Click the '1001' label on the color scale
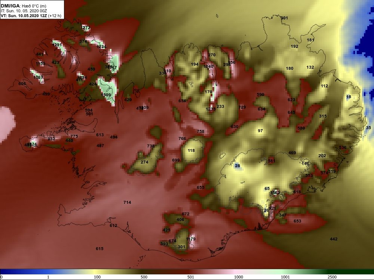 [285, 277]
